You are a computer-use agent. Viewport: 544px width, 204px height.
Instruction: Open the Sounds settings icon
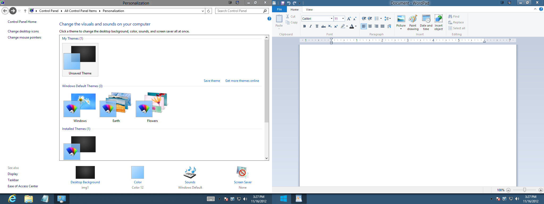(190, 173)
